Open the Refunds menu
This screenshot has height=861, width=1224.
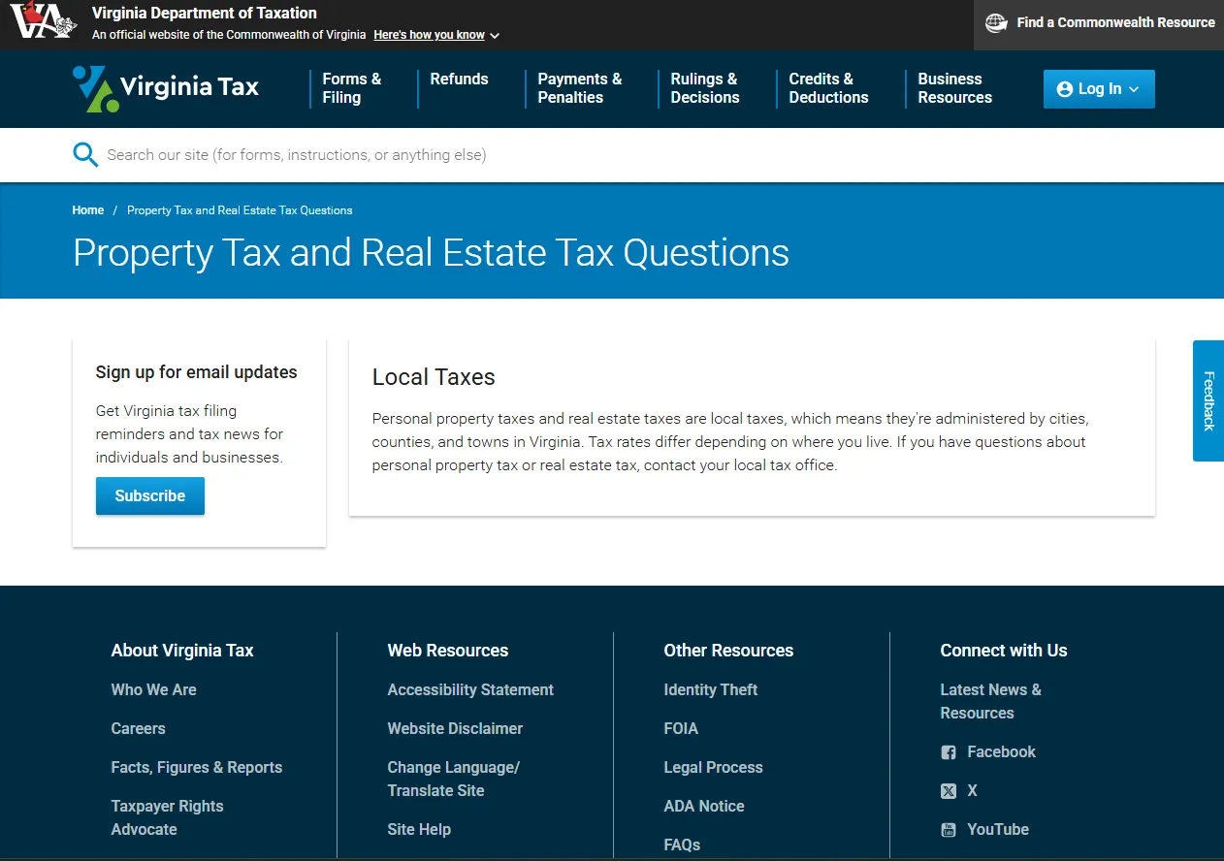click(459, 80)
